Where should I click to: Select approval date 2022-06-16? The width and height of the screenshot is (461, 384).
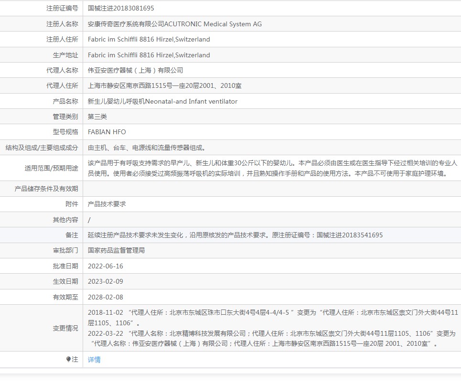tap(105, 266)
